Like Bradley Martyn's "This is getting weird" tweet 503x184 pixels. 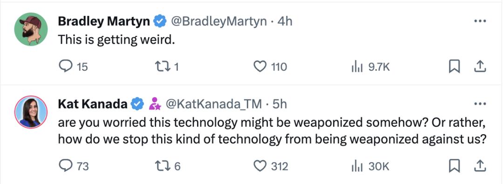tap(270, 67)
